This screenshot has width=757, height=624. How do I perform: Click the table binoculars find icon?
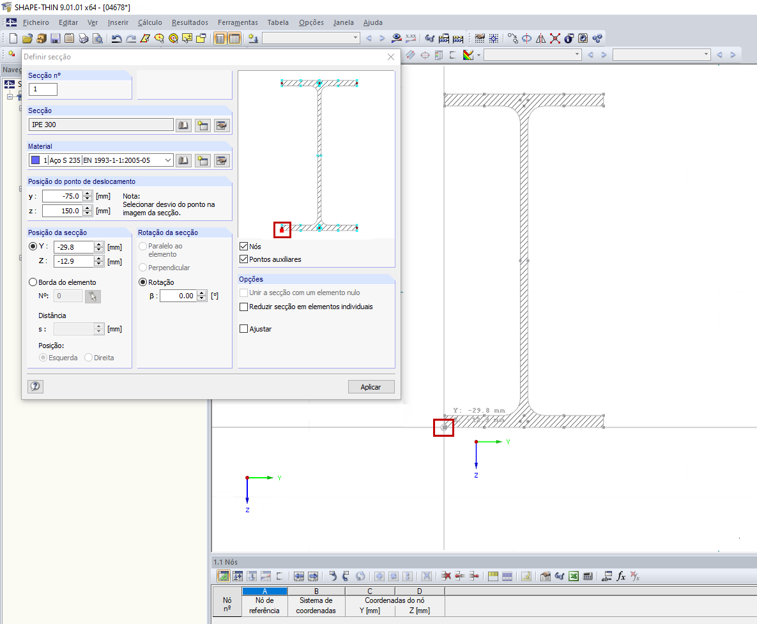[560, 576]
